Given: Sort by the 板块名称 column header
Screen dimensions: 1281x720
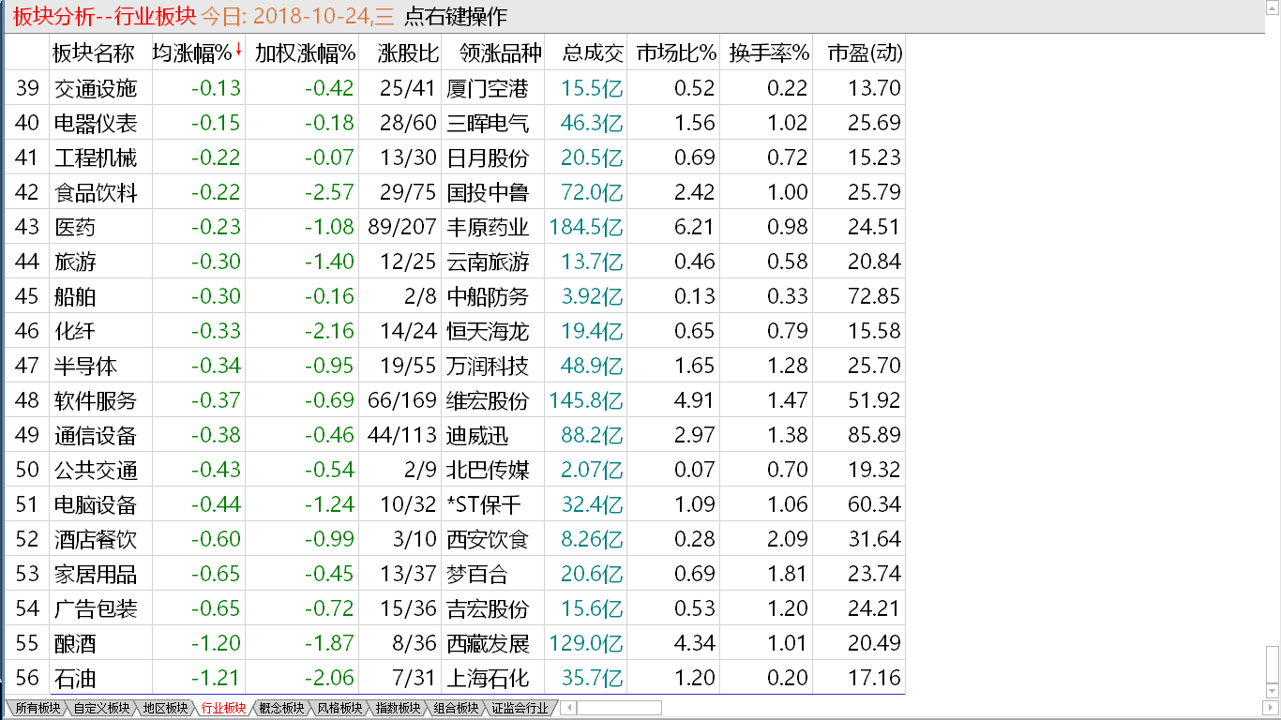Looking at the screenshot, I should [x=93, y=53].
